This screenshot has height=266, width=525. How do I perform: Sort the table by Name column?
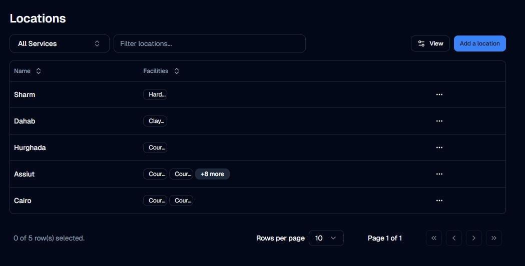[28, 71]
